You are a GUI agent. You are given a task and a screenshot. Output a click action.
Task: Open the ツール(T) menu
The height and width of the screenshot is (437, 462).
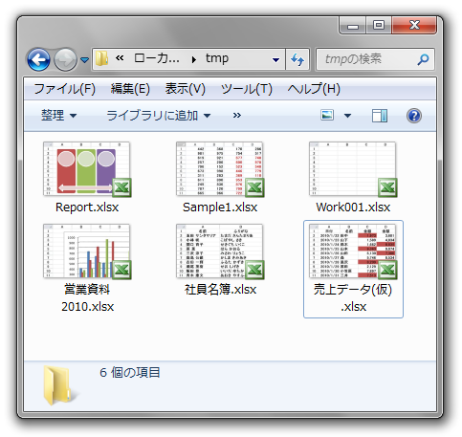point(247,89)
